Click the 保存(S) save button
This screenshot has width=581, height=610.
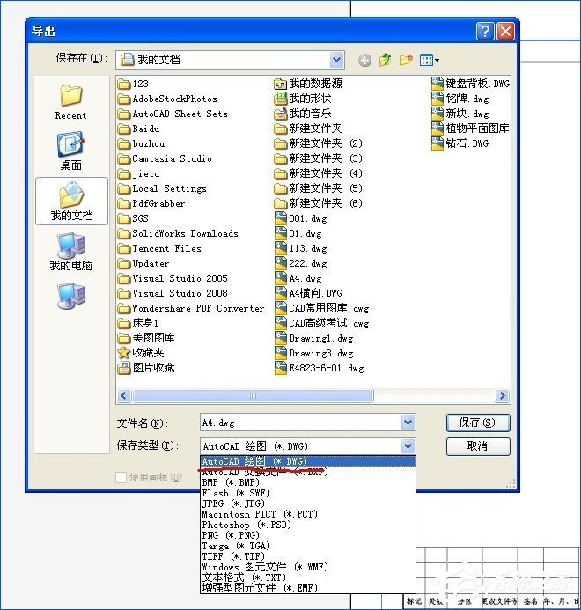pos(478,423)
